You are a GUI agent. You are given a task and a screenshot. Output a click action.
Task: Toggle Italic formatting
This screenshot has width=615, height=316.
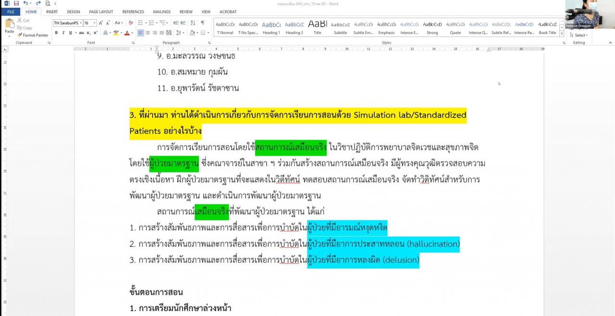click(x=63, y=33)
